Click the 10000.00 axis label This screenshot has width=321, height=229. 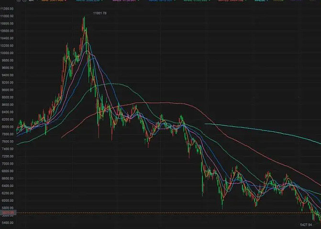pyautogui.click(x=7, y=53)
